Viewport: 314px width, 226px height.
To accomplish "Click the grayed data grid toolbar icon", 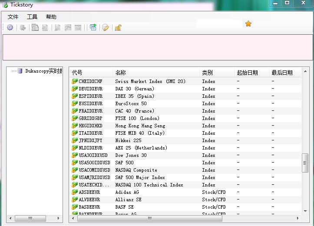I will (x=78, y=28).
